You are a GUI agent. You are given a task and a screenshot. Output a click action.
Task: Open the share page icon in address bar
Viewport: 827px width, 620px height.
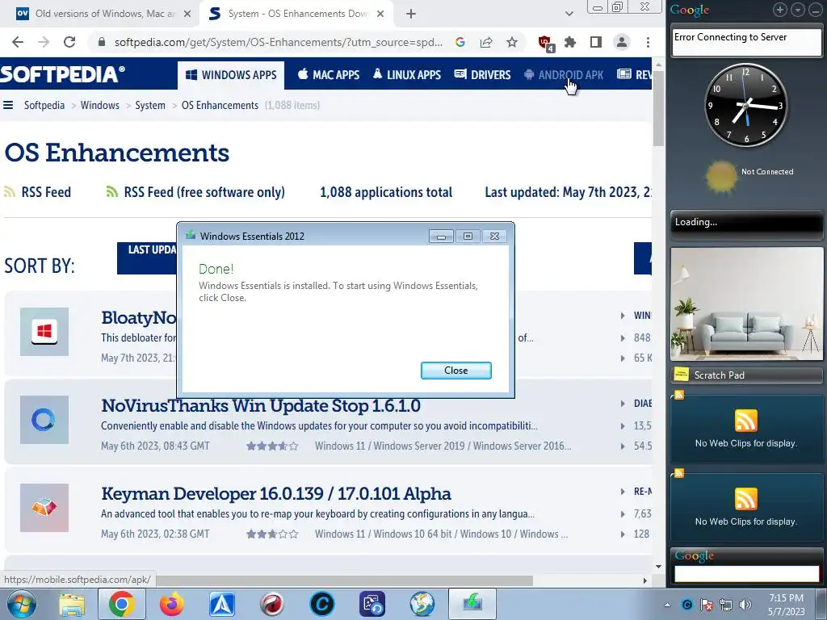[x=485, y=42]
